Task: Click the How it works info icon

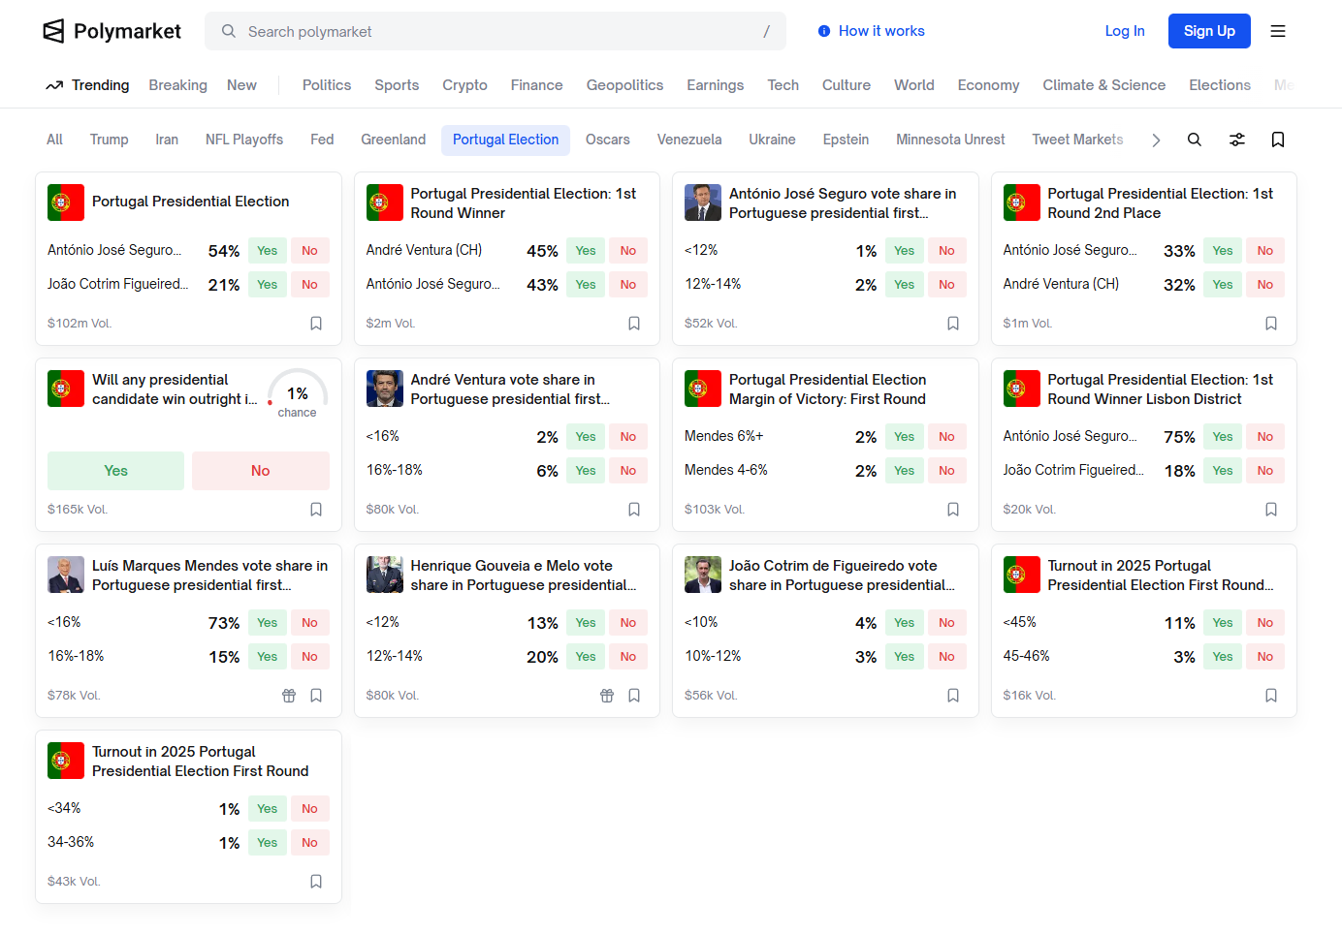Action: coord(824,31)
